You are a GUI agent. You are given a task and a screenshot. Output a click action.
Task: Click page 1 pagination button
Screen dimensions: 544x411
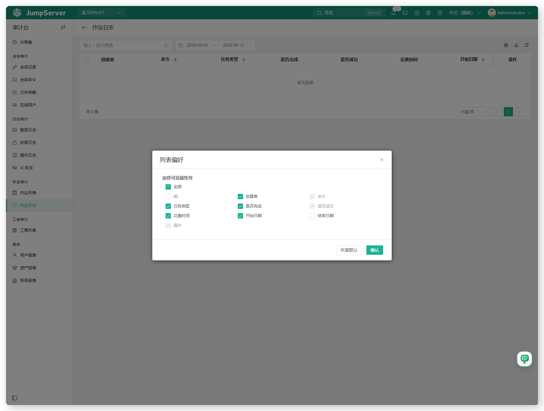coord(508,112)
